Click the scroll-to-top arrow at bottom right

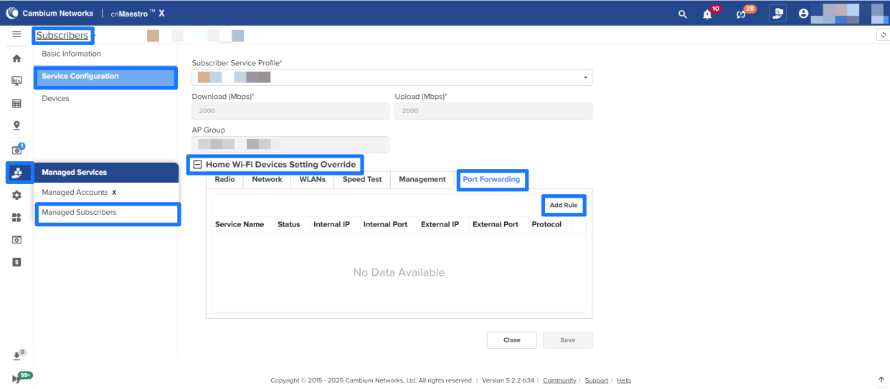[x=881, y=380]
